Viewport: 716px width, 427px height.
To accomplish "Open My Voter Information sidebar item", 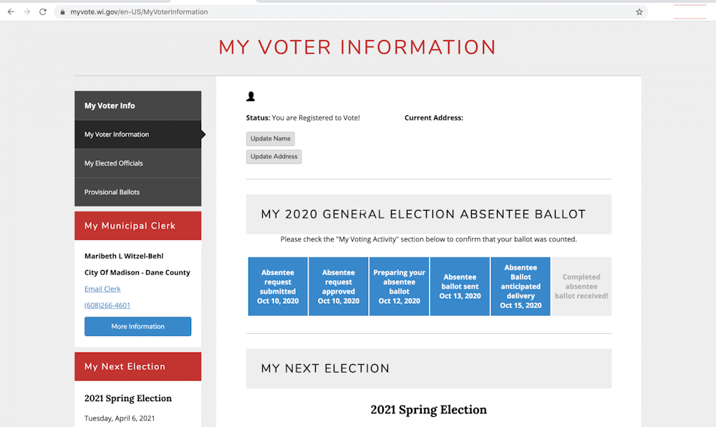I will [117, 135].
